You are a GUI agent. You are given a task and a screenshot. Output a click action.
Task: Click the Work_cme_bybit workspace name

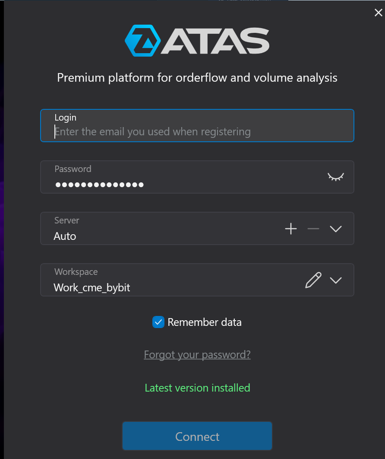point(92,288)
